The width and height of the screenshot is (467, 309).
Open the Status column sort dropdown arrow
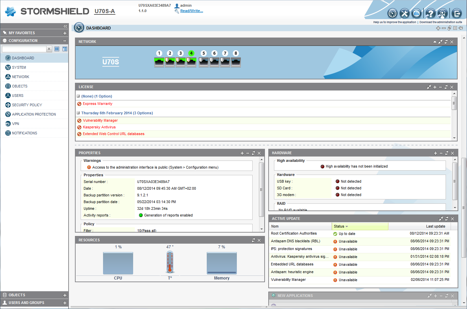click(347, 227)
